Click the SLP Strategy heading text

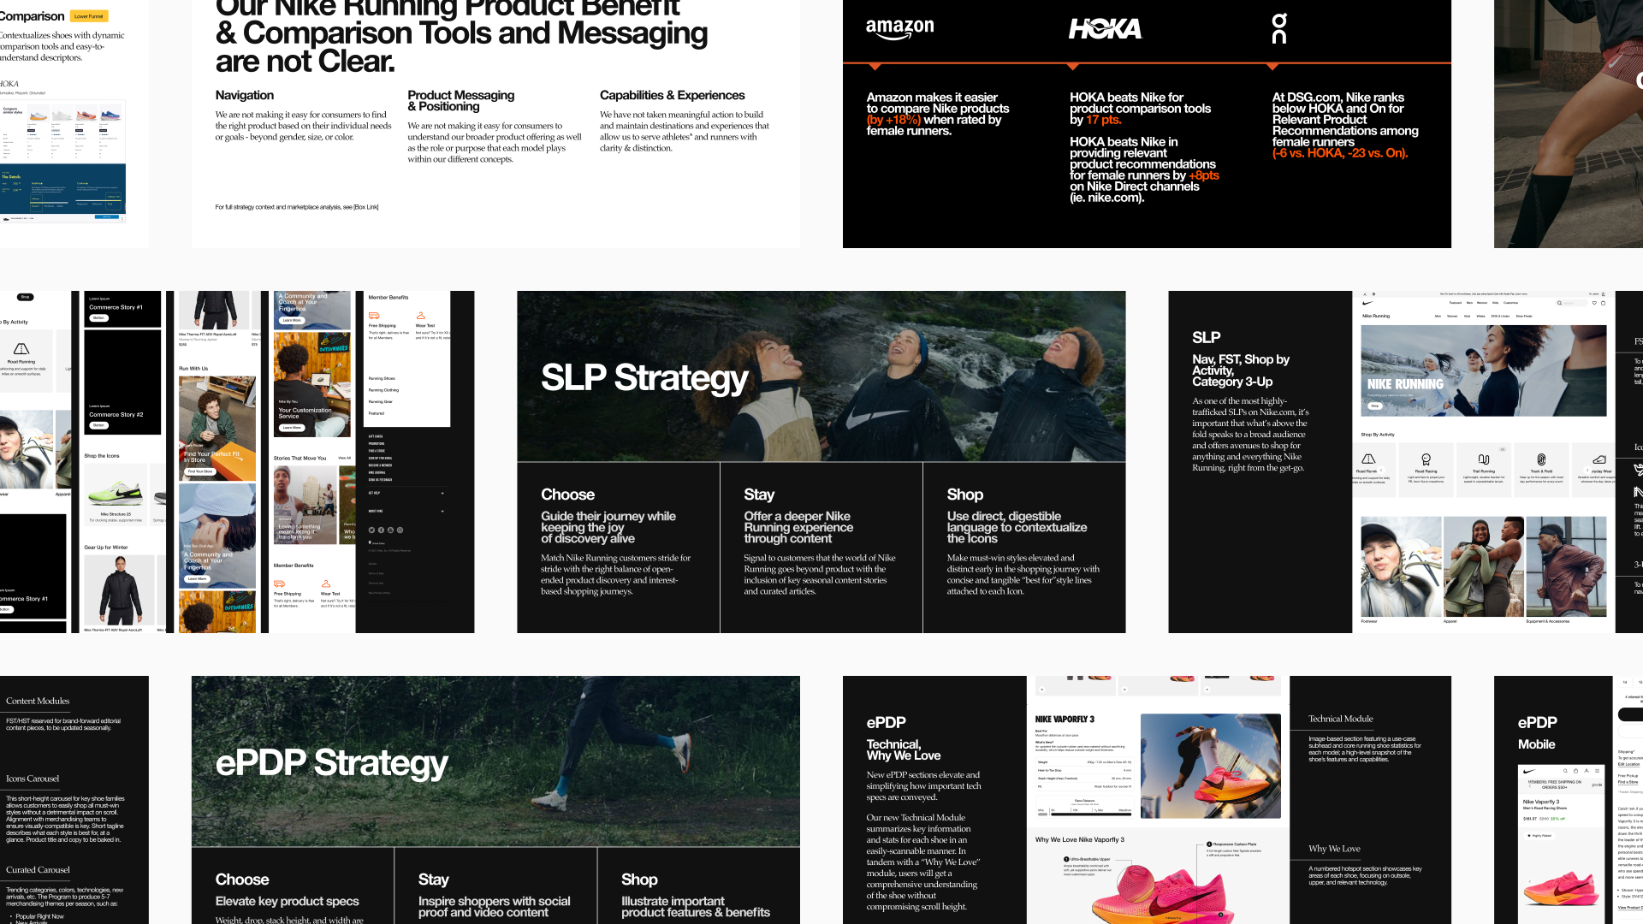(644, 377)
